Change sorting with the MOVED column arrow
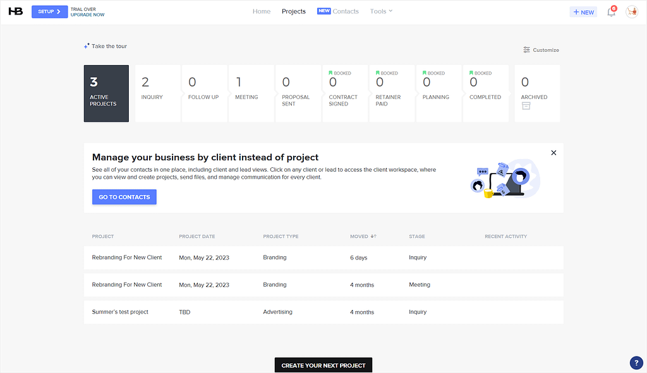 click(373, 236)
